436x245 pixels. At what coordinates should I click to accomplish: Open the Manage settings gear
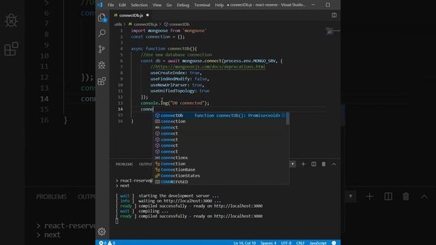[x=102, y=231]
